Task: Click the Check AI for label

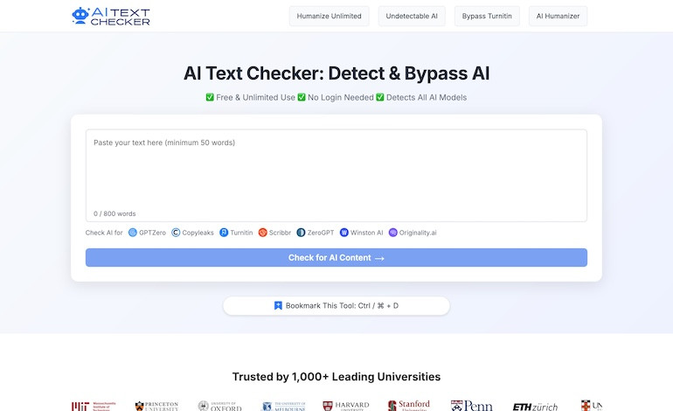Action: [x=104, y=233]
